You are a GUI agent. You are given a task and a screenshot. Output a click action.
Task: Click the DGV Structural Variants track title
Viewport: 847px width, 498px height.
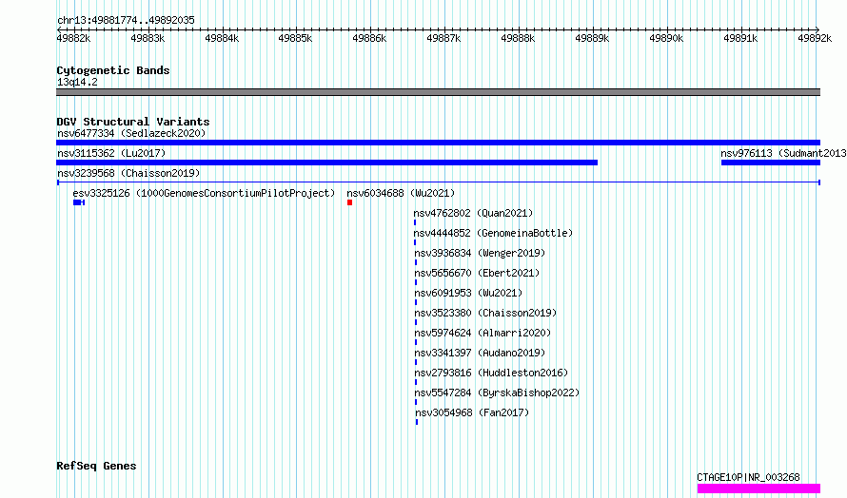tap(133, 122)
